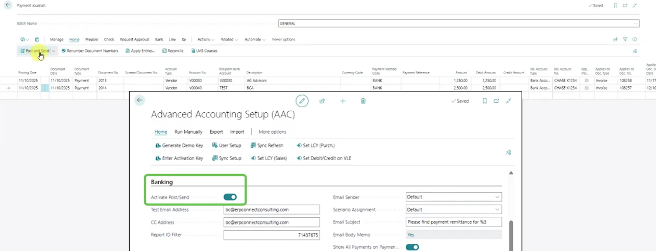Click Generate Demo Key action
656x251 pixels.
click(x=179, y=145)
